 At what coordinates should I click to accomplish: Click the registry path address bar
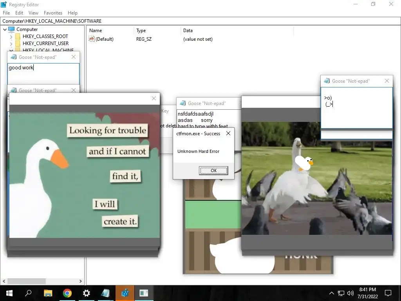click(x=200, y=21)
